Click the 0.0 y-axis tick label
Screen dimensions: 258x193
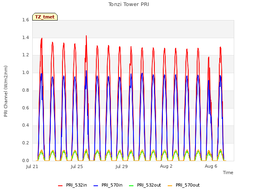click(x=25, y=160)
